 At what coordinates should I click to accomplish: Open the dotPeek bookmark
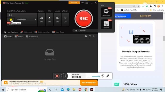[129, 10]
